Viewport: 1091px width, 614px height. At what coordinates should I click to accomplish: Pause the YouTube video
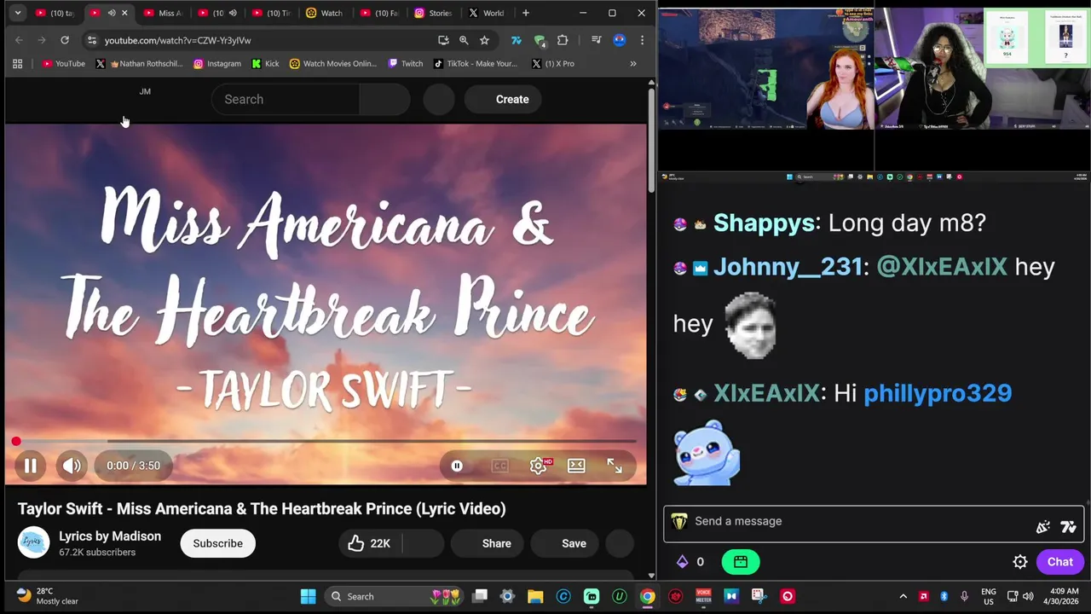pyautogui.click(x=30, y=466)
